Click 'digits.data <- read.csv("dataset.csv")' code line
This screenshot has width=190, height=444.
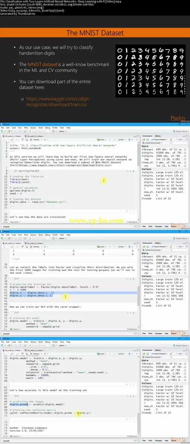click(x=37, y=202)
